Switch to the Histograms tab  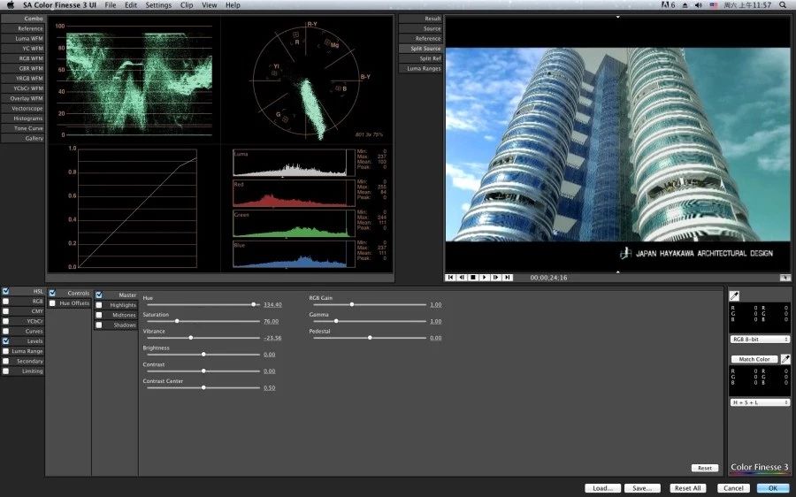point(23,119)
